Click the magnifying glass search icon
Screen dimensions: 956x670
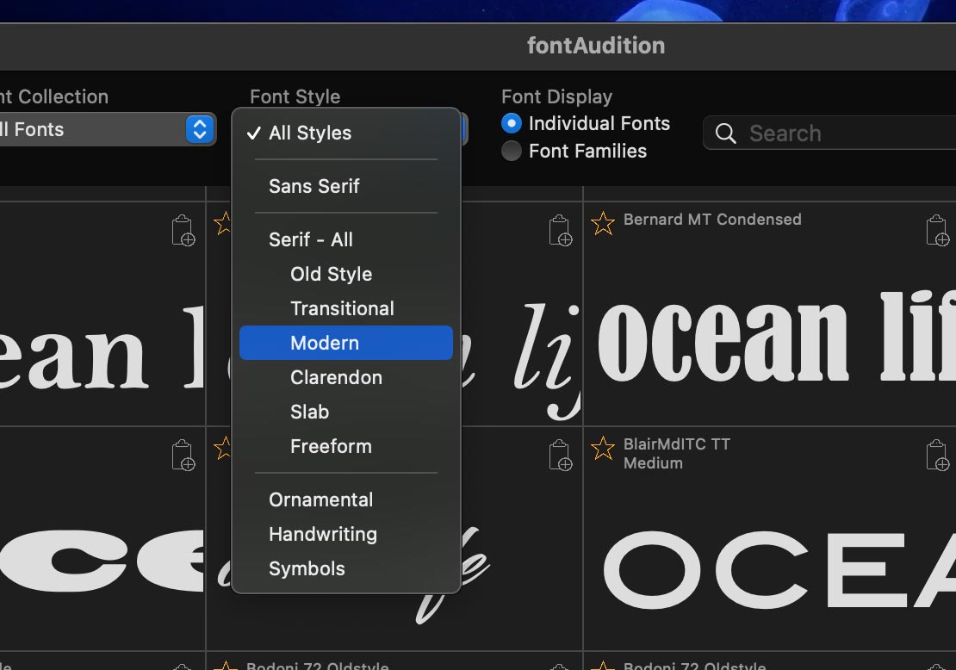point(725,133)
